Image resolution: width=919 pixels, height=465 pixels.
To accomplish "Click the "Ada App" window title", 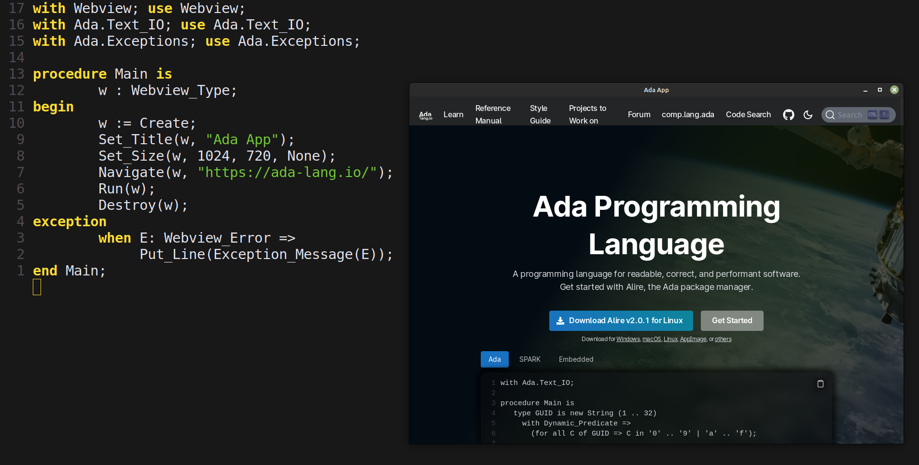I will pyautogui.click(x=656, y=90).
